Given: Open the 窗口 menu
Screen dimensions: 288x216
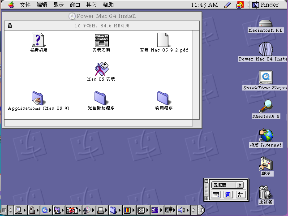Looking at the screenshot, I should coord(75,5).
